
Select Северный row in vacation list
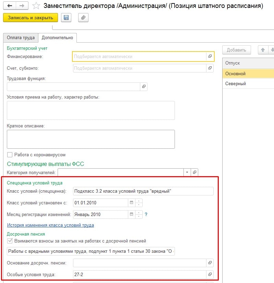(x=236, y=83)
